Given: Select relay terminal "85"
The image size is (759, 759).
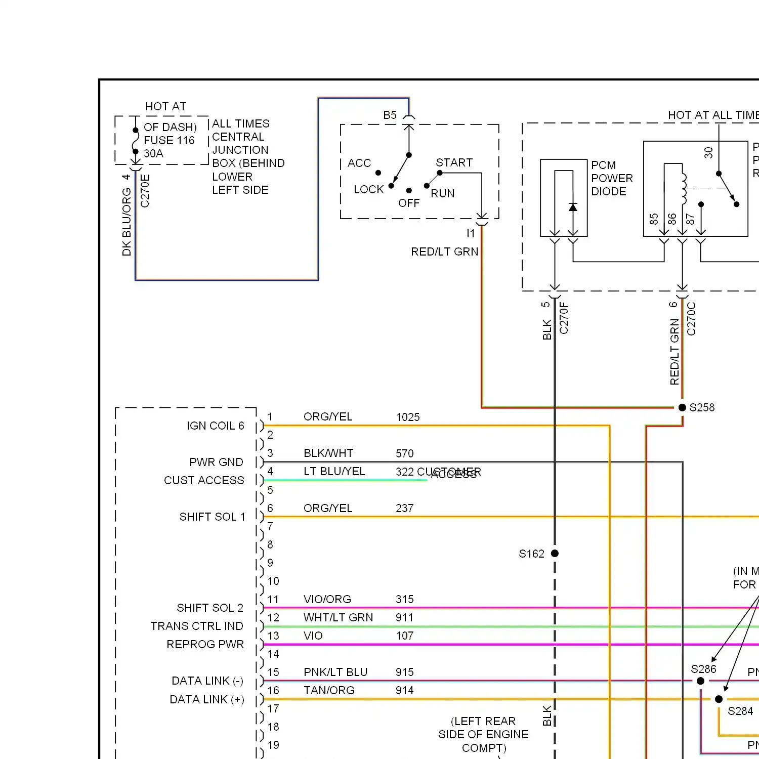Looking at the screenshot, I should pyautogui.click(x=654, y=219).
